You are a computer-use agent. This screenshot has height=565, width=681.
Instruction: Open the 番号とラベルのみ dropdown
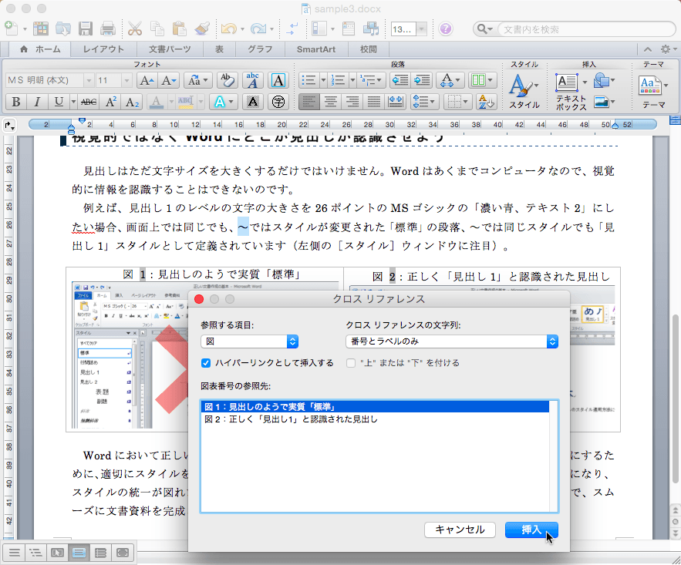click(452, 341)
